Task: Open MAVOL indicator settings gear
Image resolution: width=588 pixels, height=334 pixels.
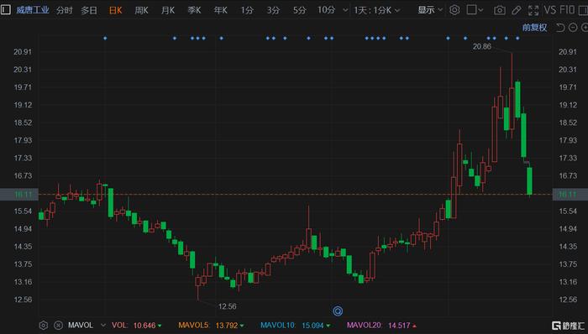Action: [x=44, y=325]
